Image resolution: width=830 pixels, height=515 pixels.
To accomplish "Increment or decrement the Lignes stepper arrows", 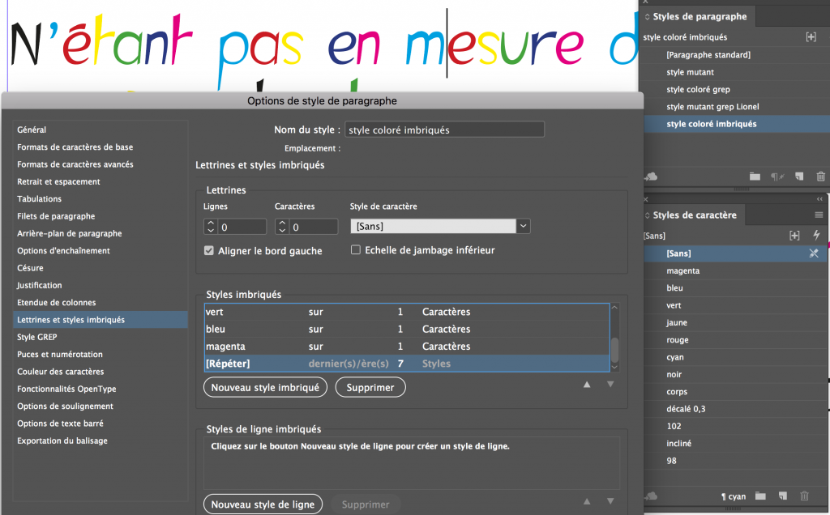I will coord(210,227).
